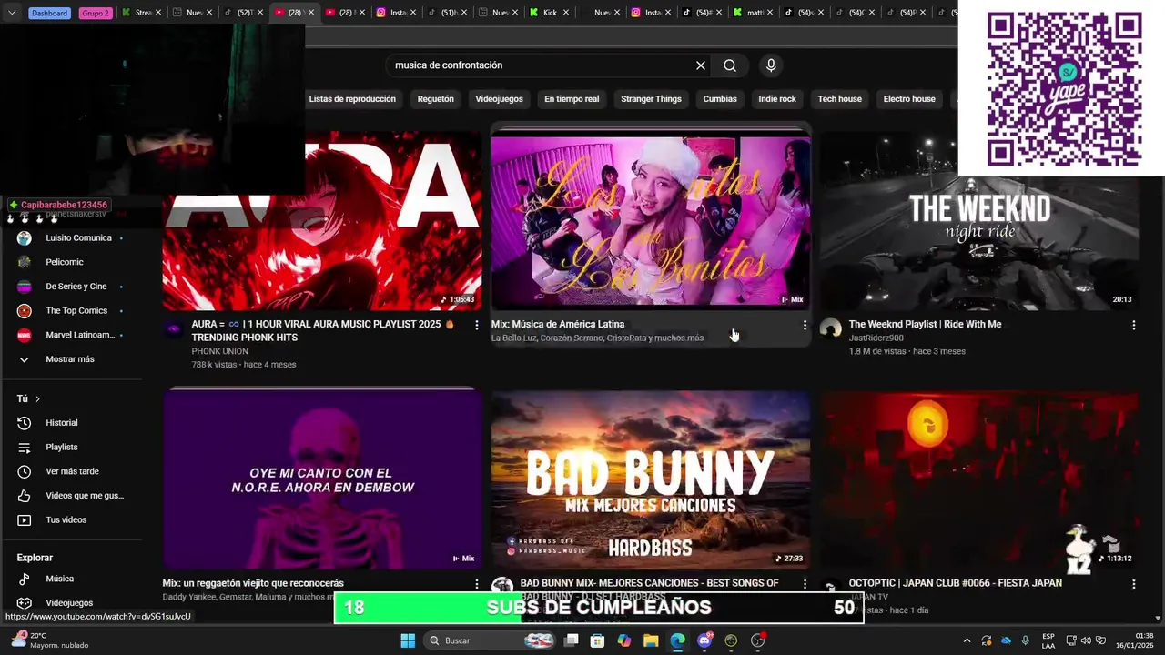This screenshot has width=1165, height=655.
Task: Play pink skeleton dembow thumbnail
Action: pyautogui.click(x=322, y=479)
